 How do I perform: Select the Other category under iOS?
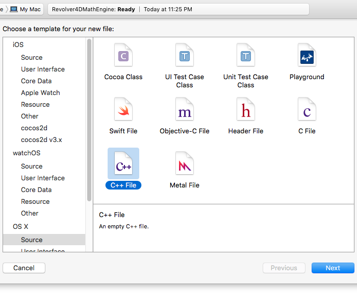[x=30, y=116]
